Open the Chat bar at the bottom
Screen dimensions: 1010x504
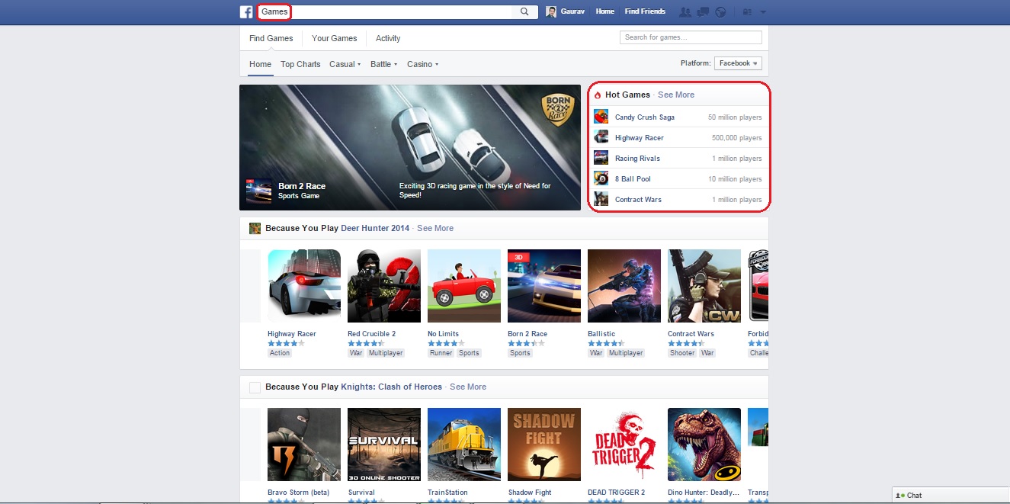(x=951, y=496)
